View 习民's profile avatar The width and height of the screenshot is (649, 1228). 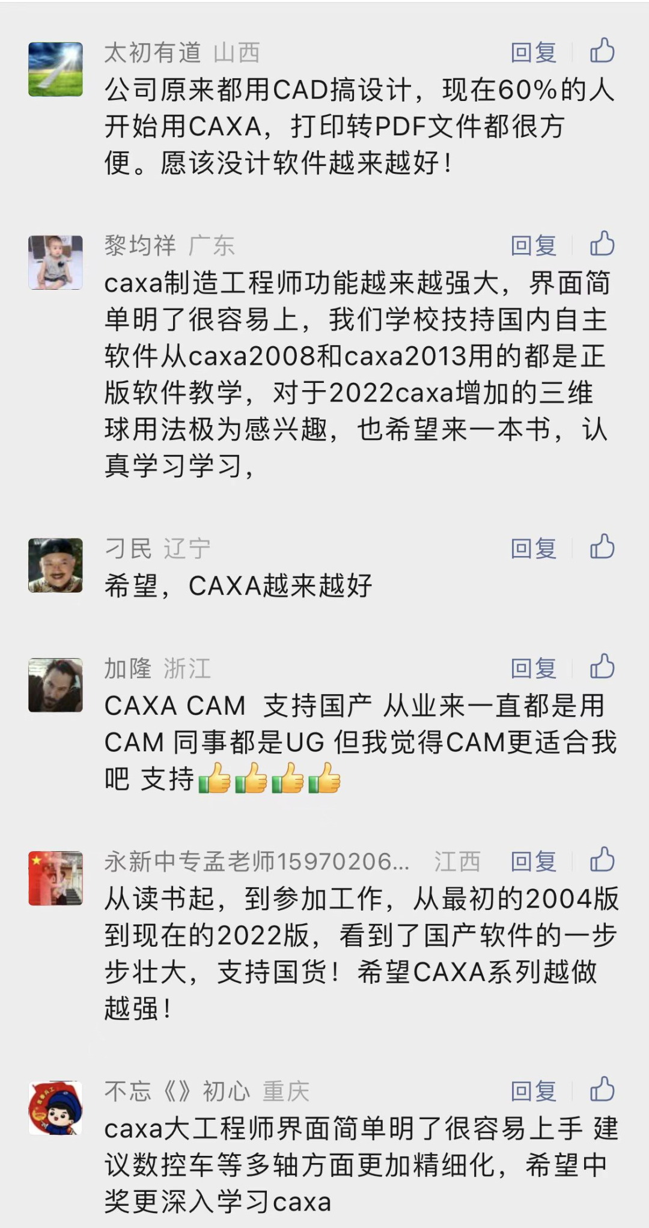click(x=56, y=565)
